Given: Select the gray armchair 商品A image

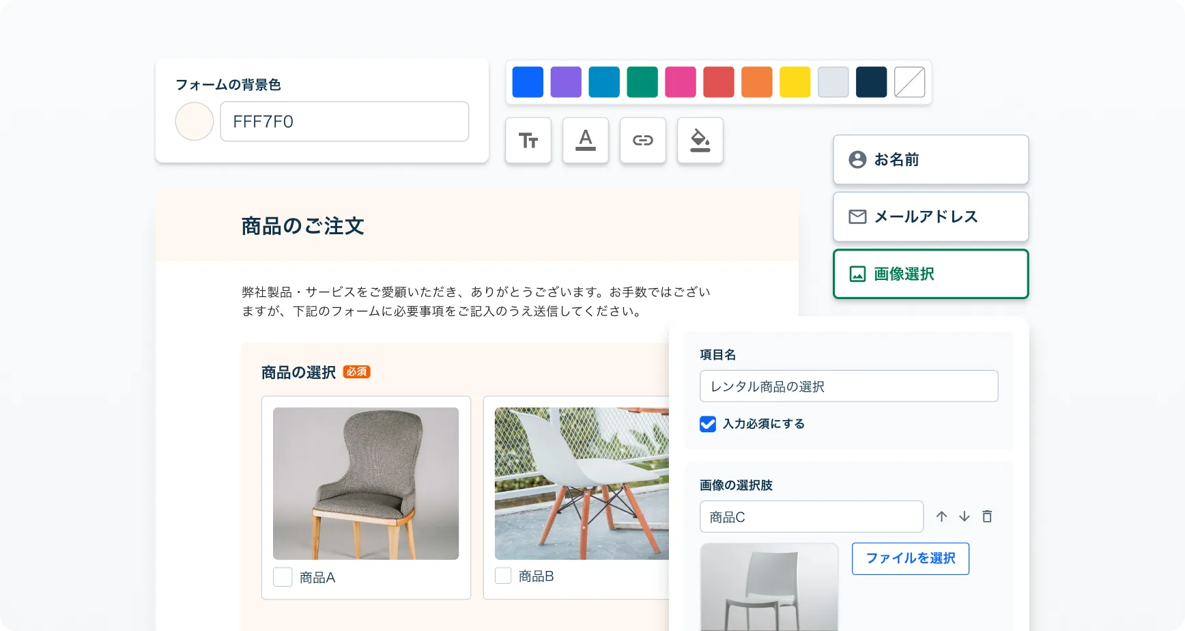Looking at the screenshot, I should point(366,483).
